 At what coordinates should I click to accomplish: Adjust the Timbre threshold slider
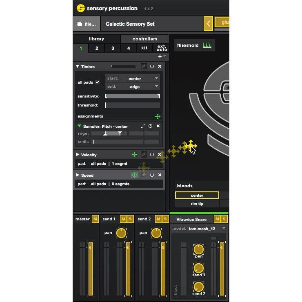coord(132,105)
